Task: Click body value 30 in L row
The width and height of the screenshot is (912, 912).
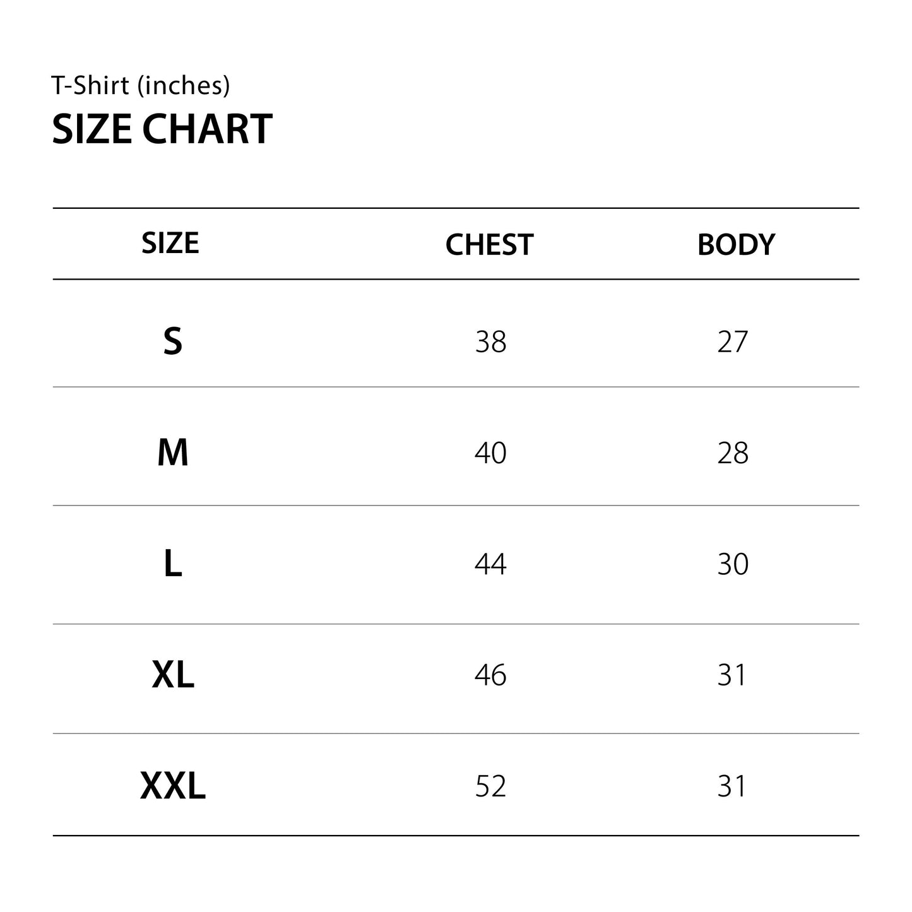Action: tap(732, 564)
